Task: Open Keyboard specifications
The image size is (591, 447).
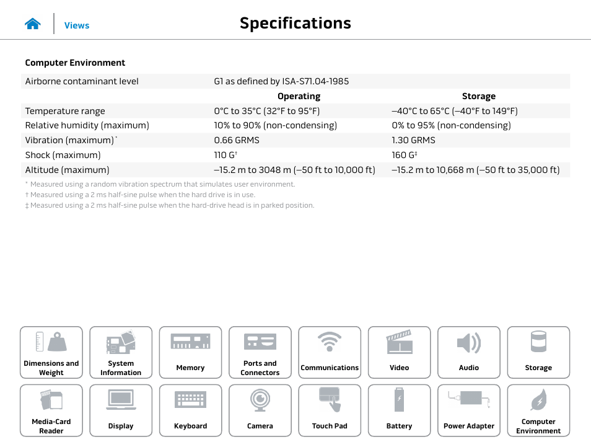Action: (x=190, y=410)
